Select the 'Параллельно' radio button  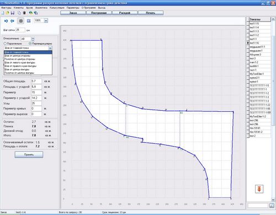[x=5, y=44]
